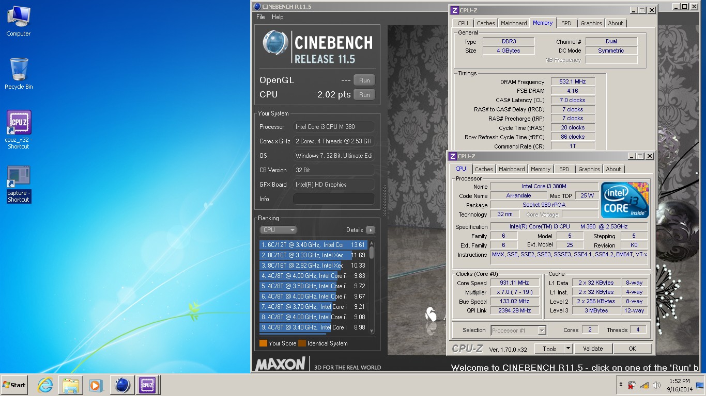Run the OpenGL benchmark
This screenshot has height=396, width=706.
(364, 80)
